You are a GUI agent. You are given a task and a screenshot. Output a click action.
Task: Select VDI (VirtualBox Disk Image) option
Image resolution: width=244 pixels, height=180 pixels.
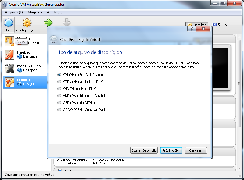click(x=80, y=75)
